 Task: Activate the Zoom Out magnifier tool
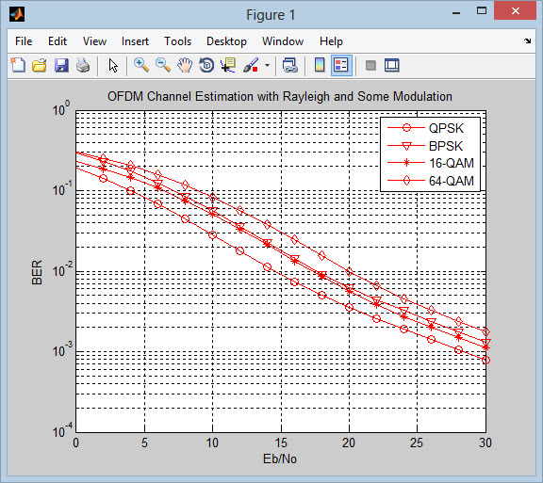163,65
